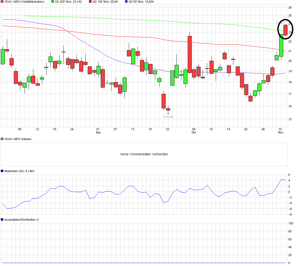
Task: Click the '12.' date axis label
Action: click(38, 129)
